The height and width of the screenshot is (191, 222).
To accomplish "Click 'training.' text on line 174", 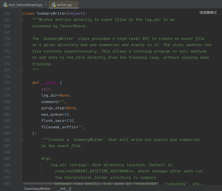I will 42,64.
